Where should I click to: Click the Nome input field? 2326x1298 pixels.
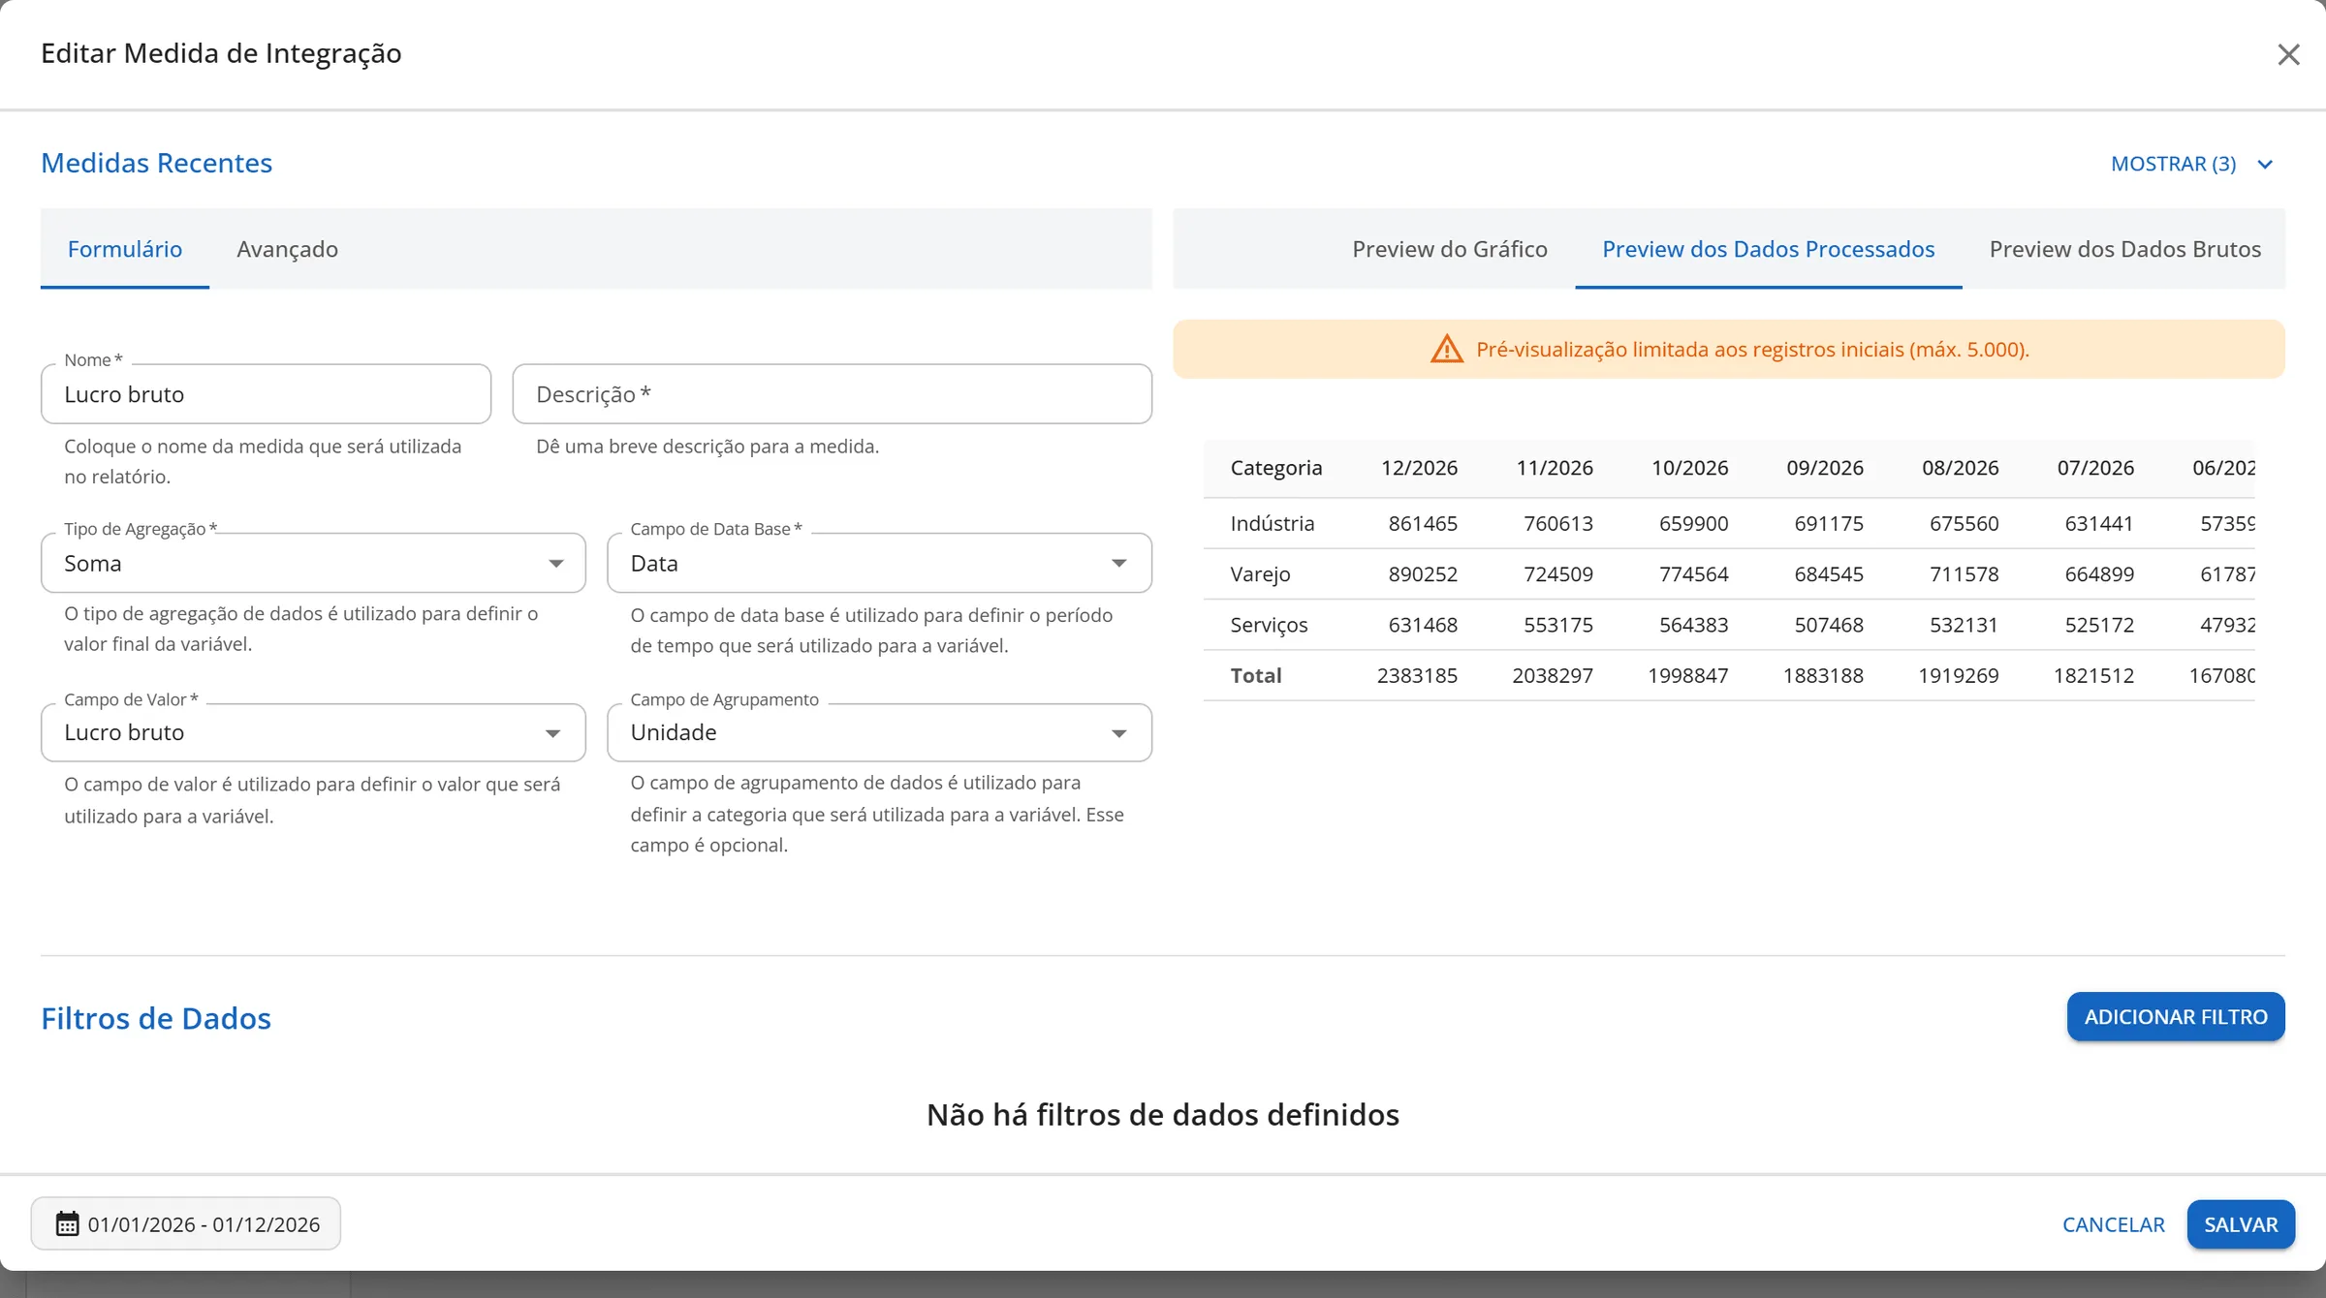click(267, 394)
